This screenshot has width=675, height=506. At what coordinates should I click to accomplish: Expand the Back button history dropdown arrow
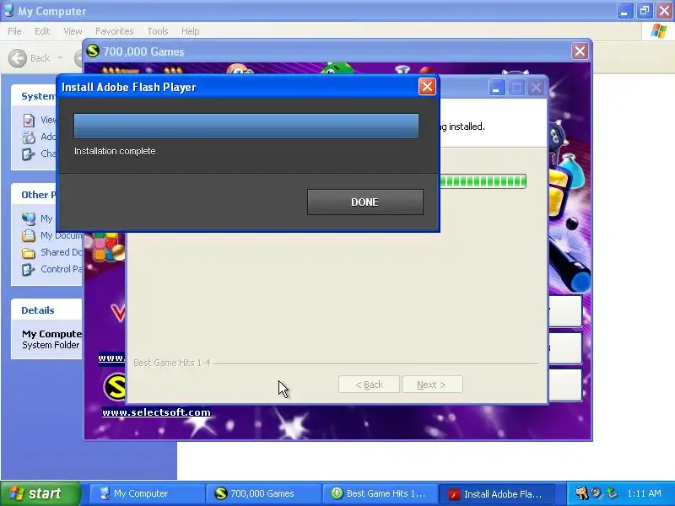point(60,58)
